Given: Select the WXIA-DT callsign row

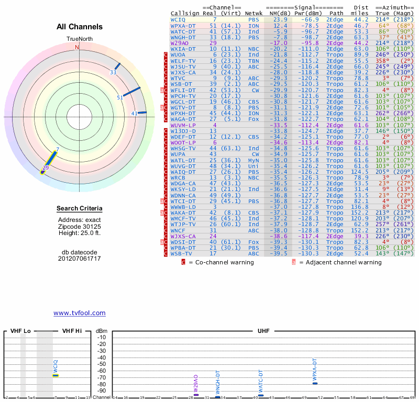Looking at the screenshot, I should 182,49.
